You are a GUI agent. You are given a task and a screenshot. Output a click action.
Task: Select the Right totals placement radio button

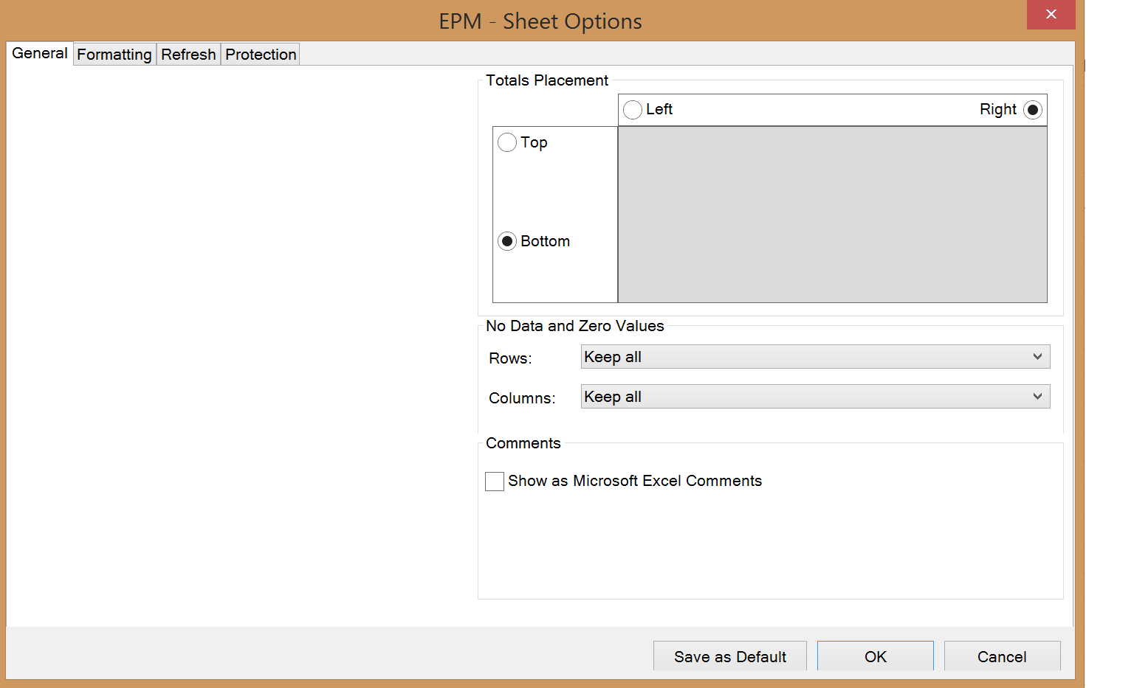(1032, 110)
